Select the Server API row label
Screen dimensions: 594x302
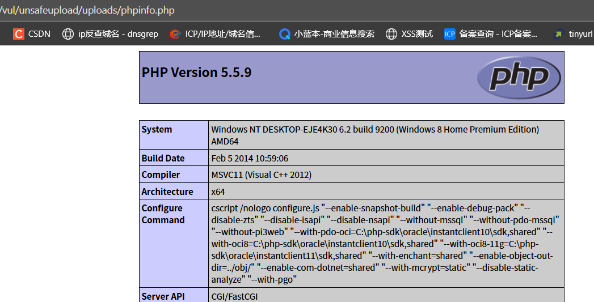coord(163,296)
